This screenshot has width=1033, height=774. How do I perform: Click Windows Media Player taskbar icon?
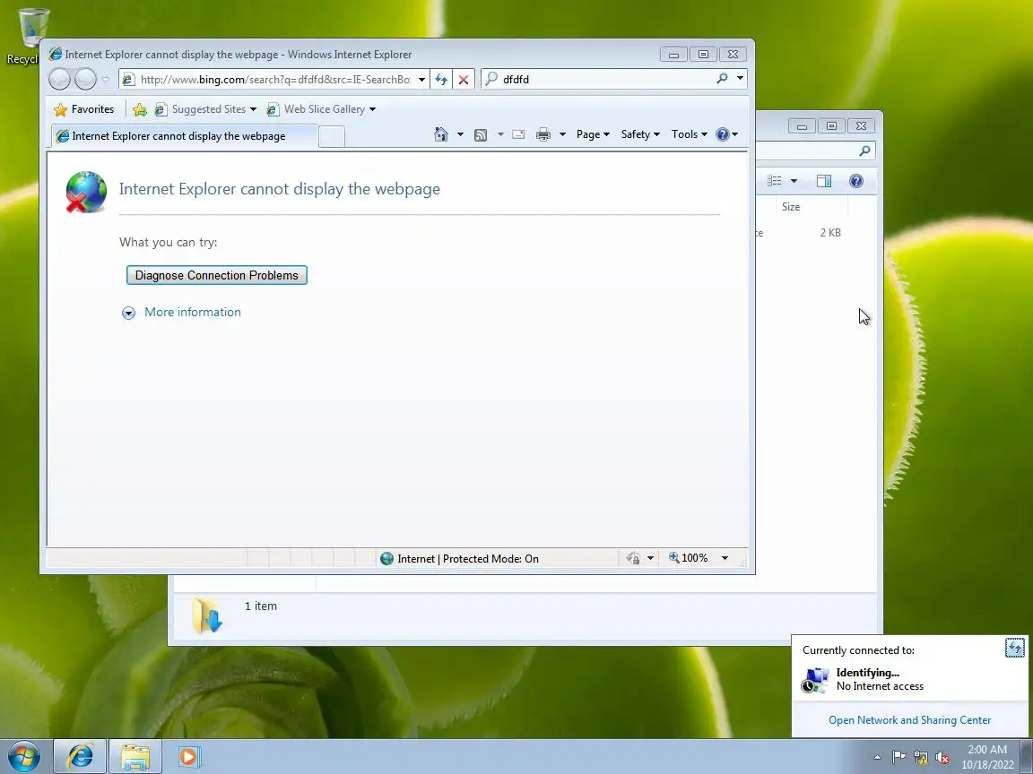point(189,757)
